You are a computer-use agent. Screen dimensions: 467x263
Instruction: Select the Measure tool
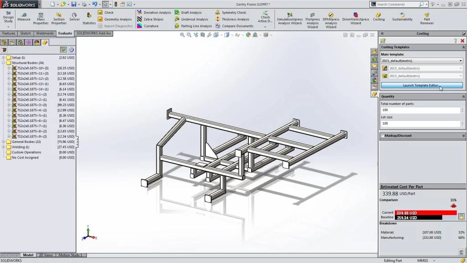pos(23,17)
